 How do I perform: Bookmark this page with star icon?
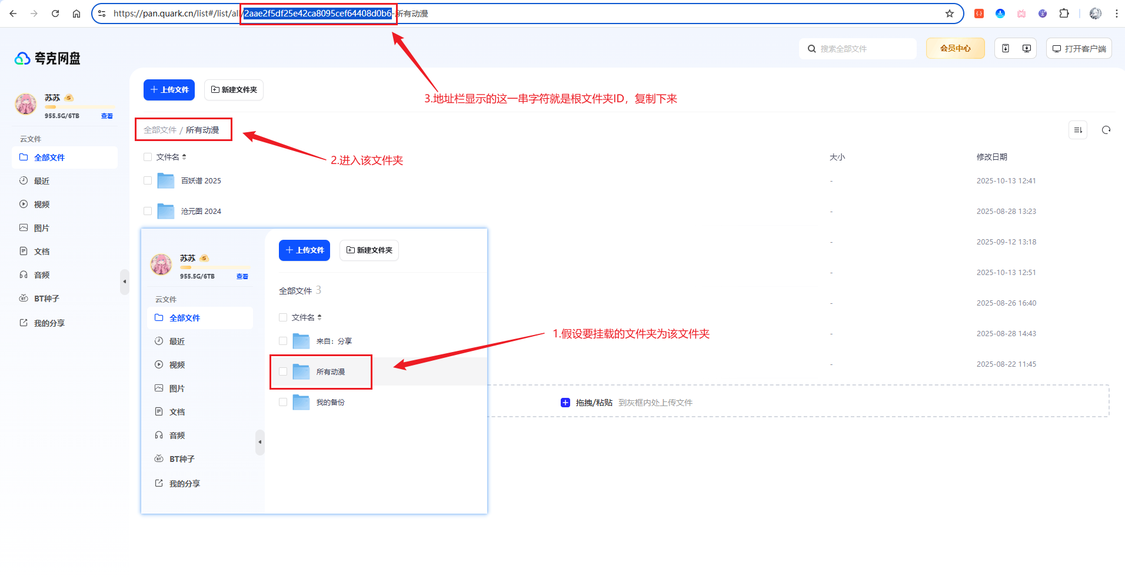click(949, 14)
